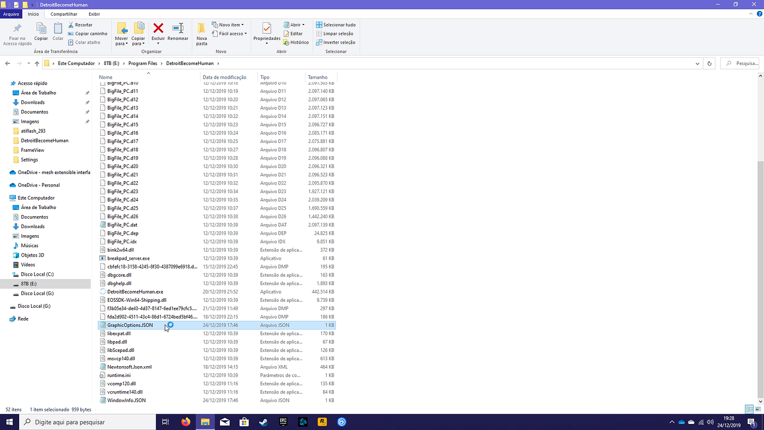Sort by Tamanho column header
The height and width of the screenshot is (430, 764).
click(x=321, y=77)
